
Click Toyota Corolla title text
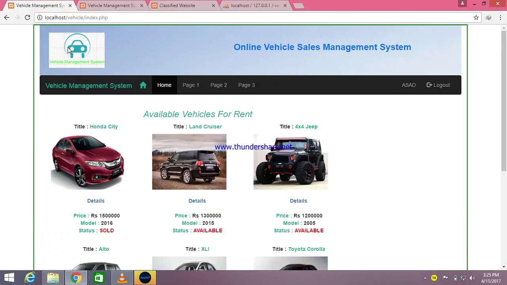(x=307, y=249)
